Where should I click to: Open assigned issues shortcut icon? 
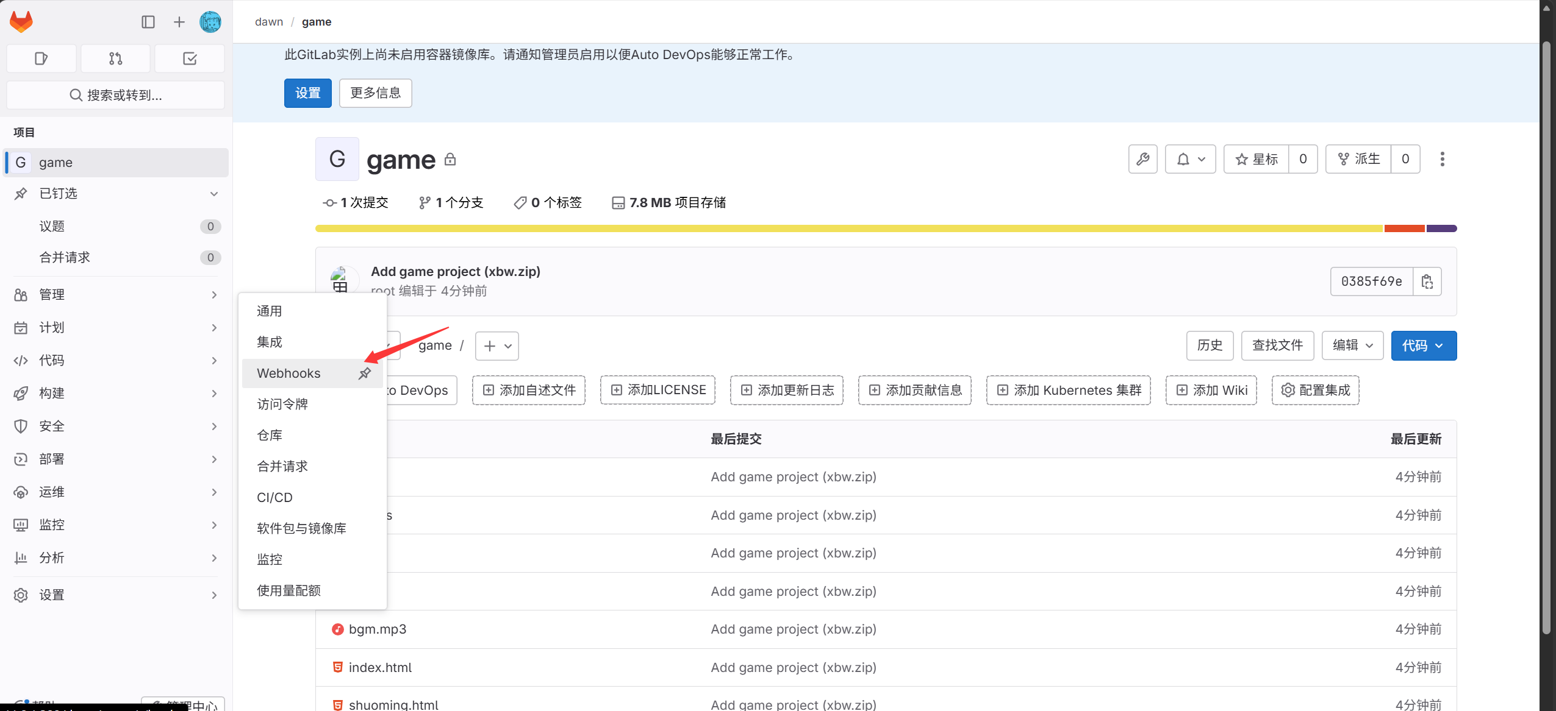tap(41, 58)
